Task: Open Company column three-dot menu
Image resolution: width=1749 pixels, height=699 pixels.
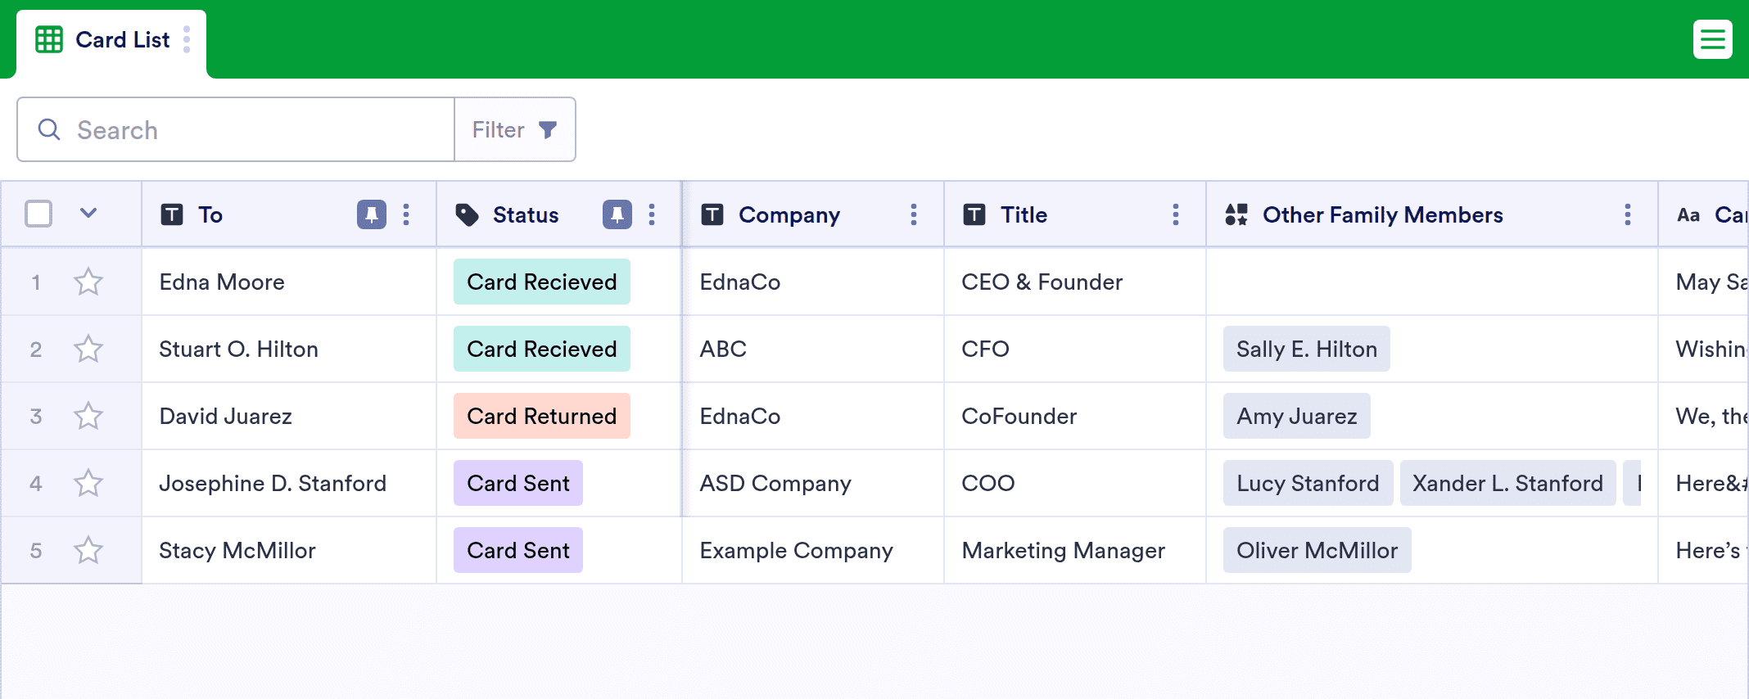Action: click(914, 214)
